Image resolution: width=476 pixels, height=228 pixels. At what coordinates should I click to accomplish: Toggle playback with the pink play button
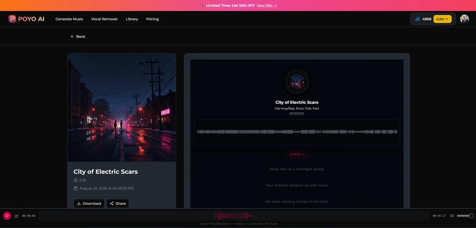(7, 215)
